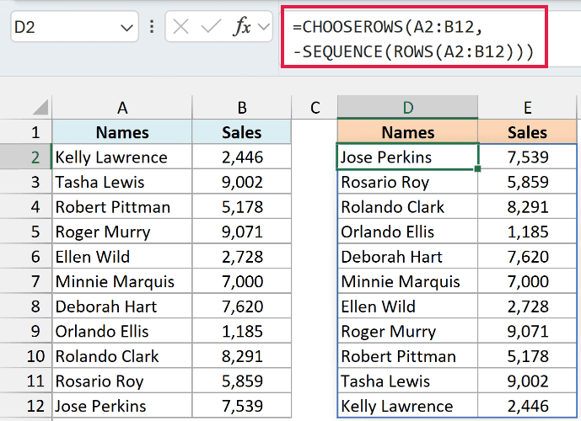Select row 8 header

click(26, 306)
